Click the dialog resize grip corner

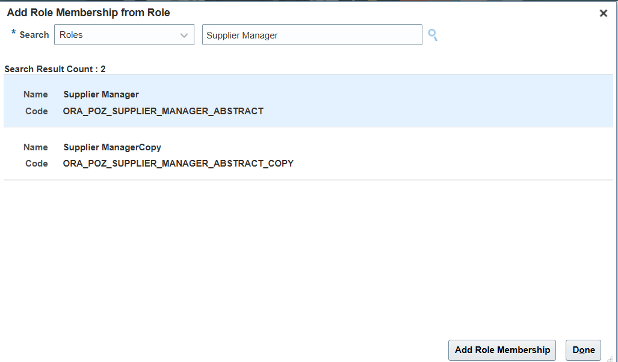[610, 358]
